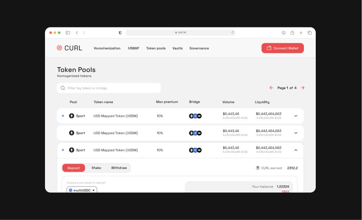This screenshot has height=220, width=362.
Task: Collapse the third pool row chevron
Action: point(296,150)
